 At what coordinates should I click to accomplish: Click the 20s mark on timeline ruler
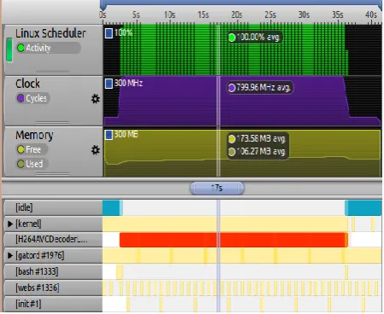tap(237, 15)
